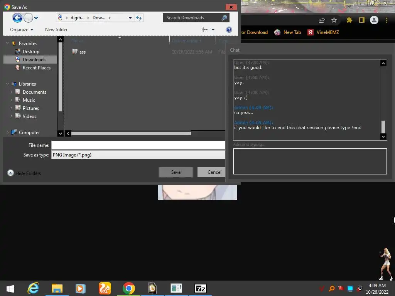
Task: Click the file list horizontal scrollbar thumb
Action: [x=131, y=133]
